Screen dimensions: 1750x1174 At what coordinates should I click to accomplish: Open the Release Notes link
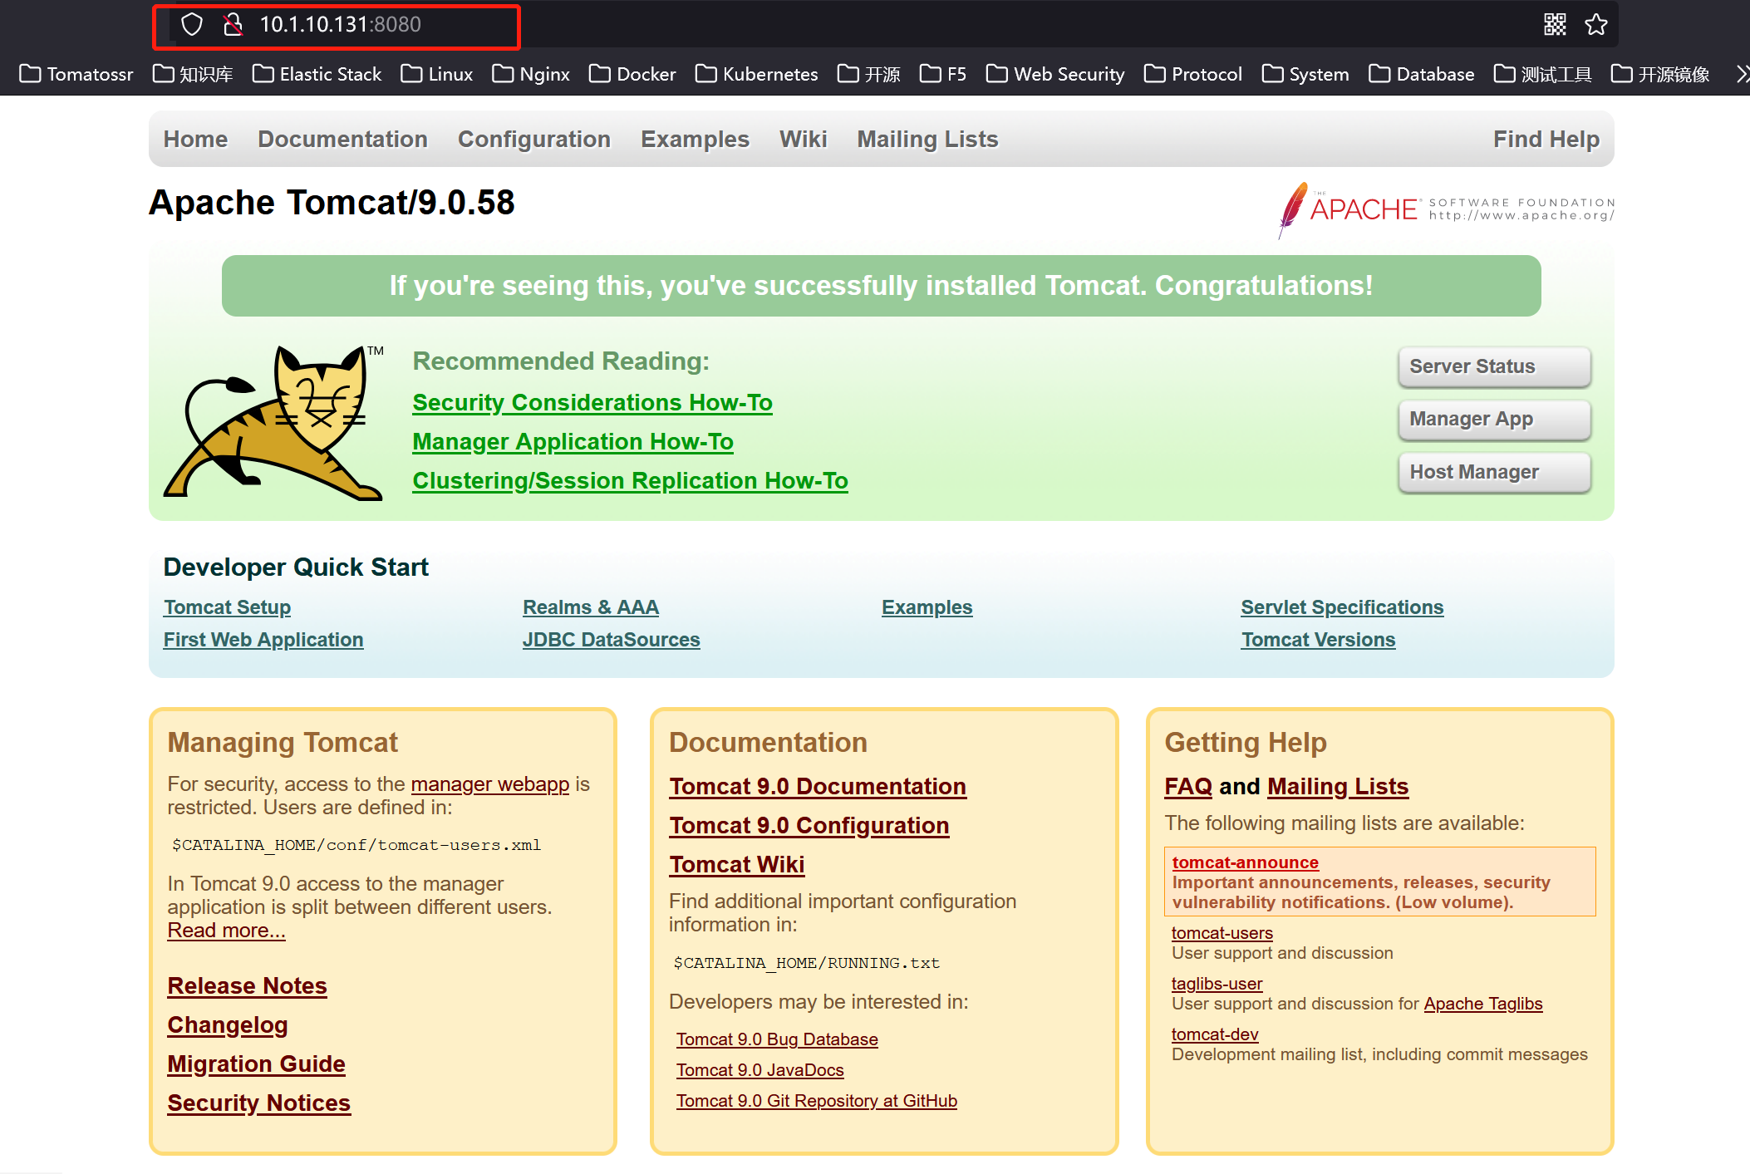click(x=247, y=986)
